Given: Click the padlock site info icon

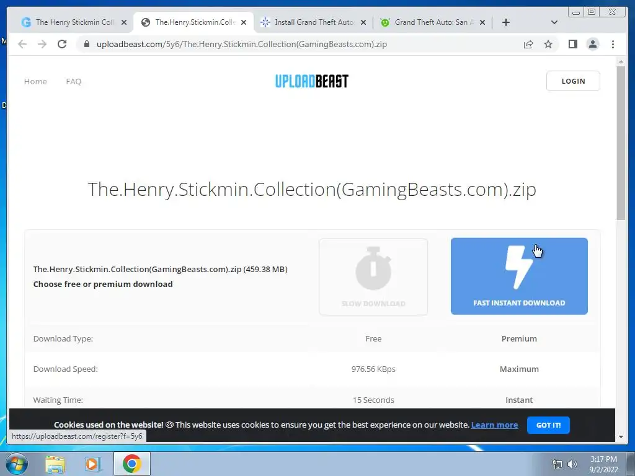Looking at the screenshot, I should tap(87, 44).
